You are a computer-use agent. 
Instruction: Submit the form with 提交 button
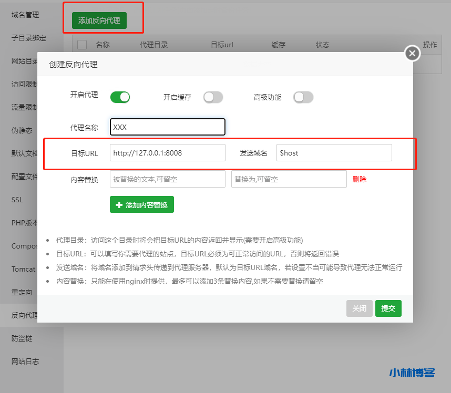pos(388,308)
